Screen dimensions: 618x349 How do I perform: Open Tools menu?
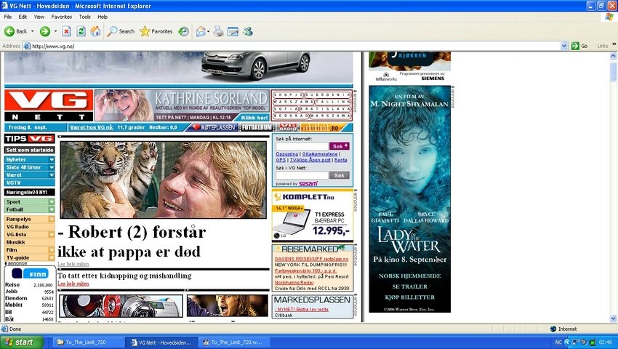85,17
